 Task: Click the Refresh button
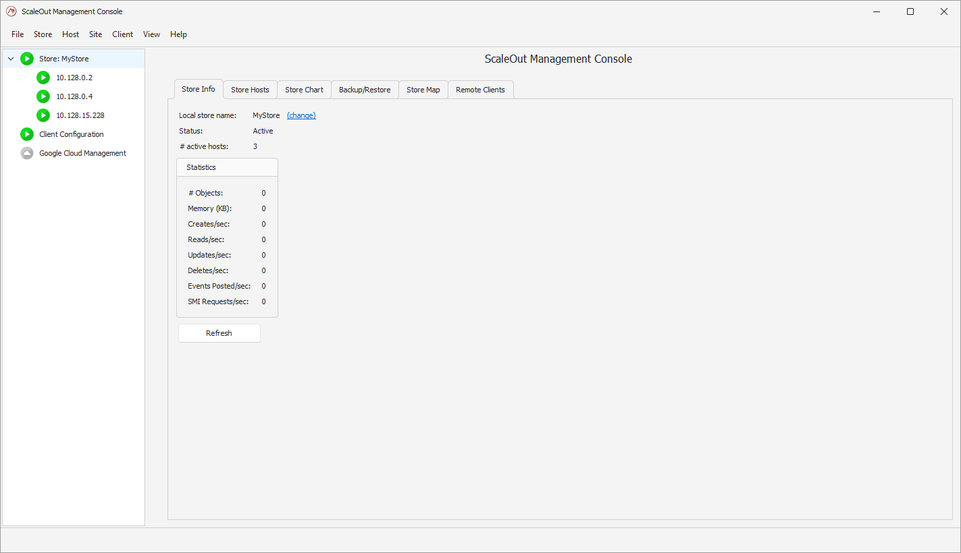219,333
